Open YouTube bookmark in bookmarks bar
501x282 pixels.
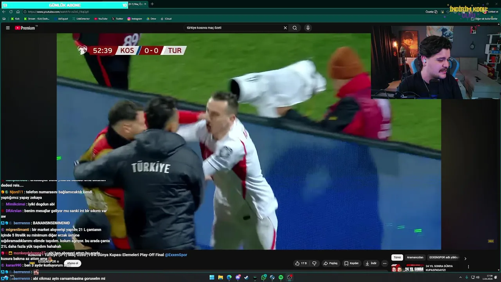click(x=101, y=19)
